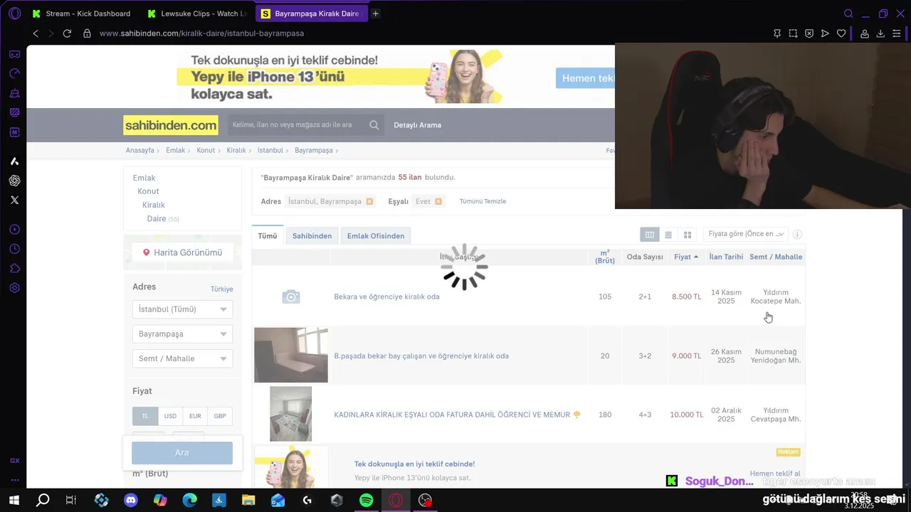
Task: Open sidebar settings gear icon
Action: click(x=14, y=288)
